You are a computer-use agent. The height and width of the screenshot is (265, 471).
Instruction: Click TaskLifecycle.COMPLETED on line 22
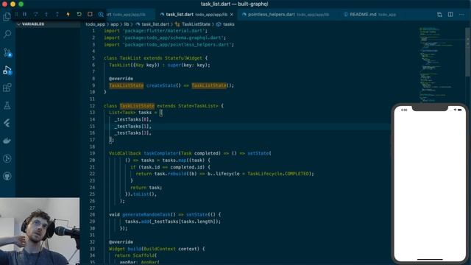tap(278, 174)
